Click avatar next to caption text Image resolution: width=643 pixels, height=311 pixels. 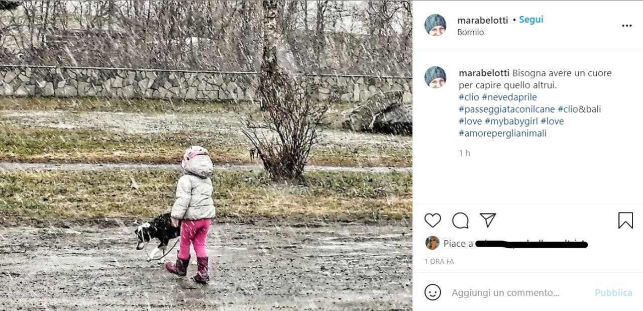(x=435, y=77)
